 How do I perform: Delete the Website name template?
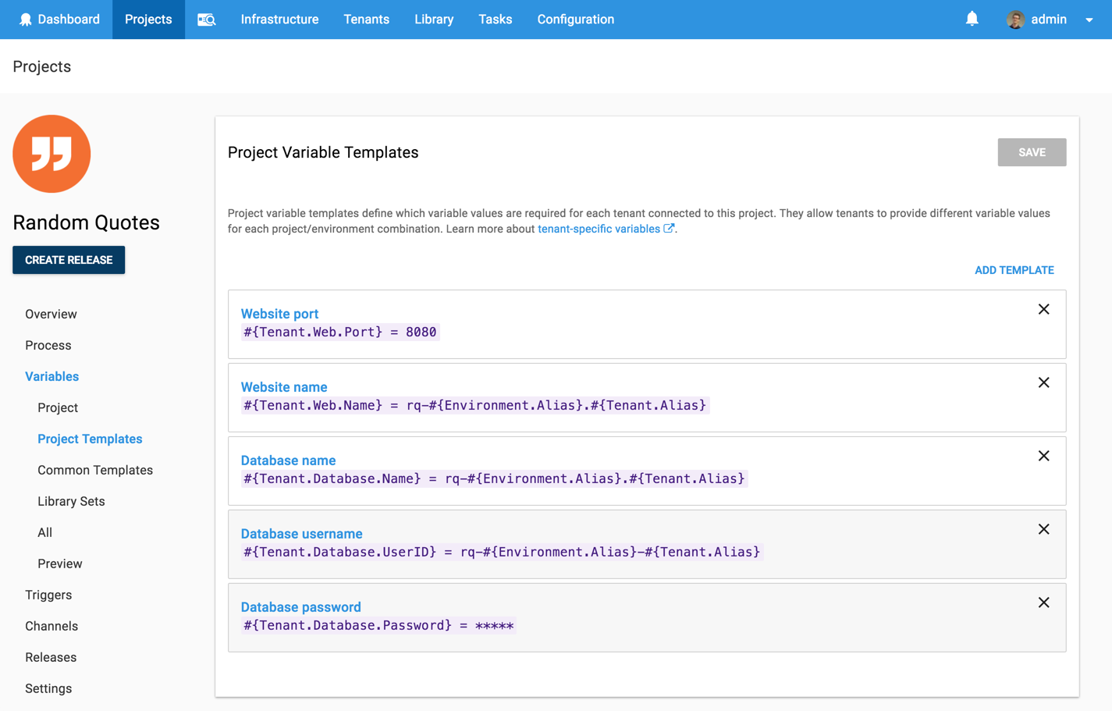tap(1043, 382)
